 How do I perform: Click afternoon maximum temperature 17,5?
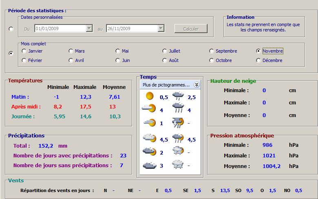point(85,107)
